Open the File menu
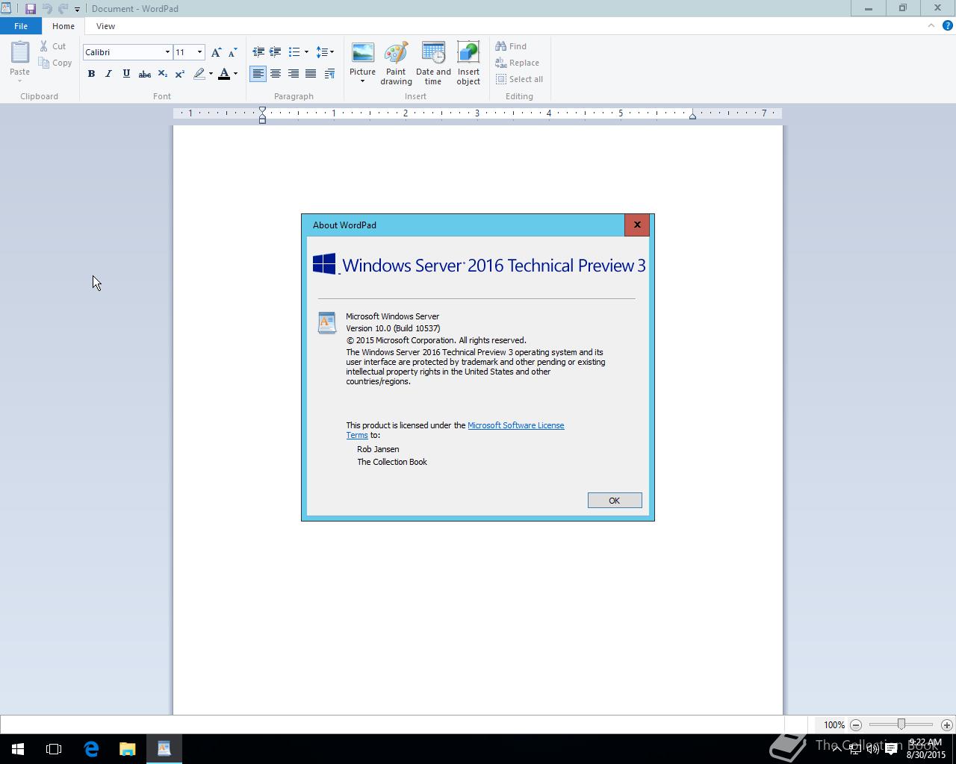Viewport: 956px width, 764px height. coord(21,26)
